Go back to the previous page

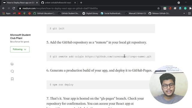[3, 8]
